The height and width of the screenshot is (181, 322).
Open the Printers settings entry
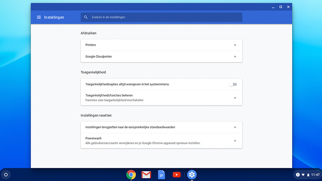[91, 45]
